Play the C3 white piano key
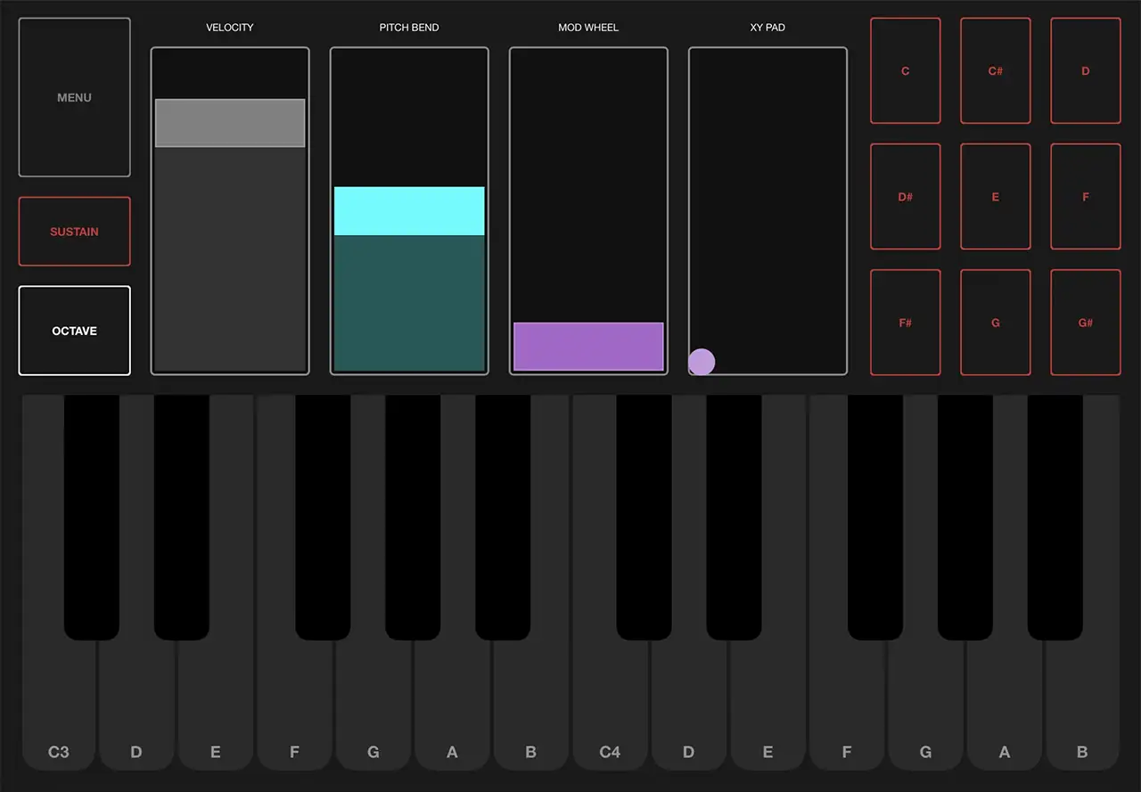The width and height of the screenshot is (1141, 792). click(58, 704)
